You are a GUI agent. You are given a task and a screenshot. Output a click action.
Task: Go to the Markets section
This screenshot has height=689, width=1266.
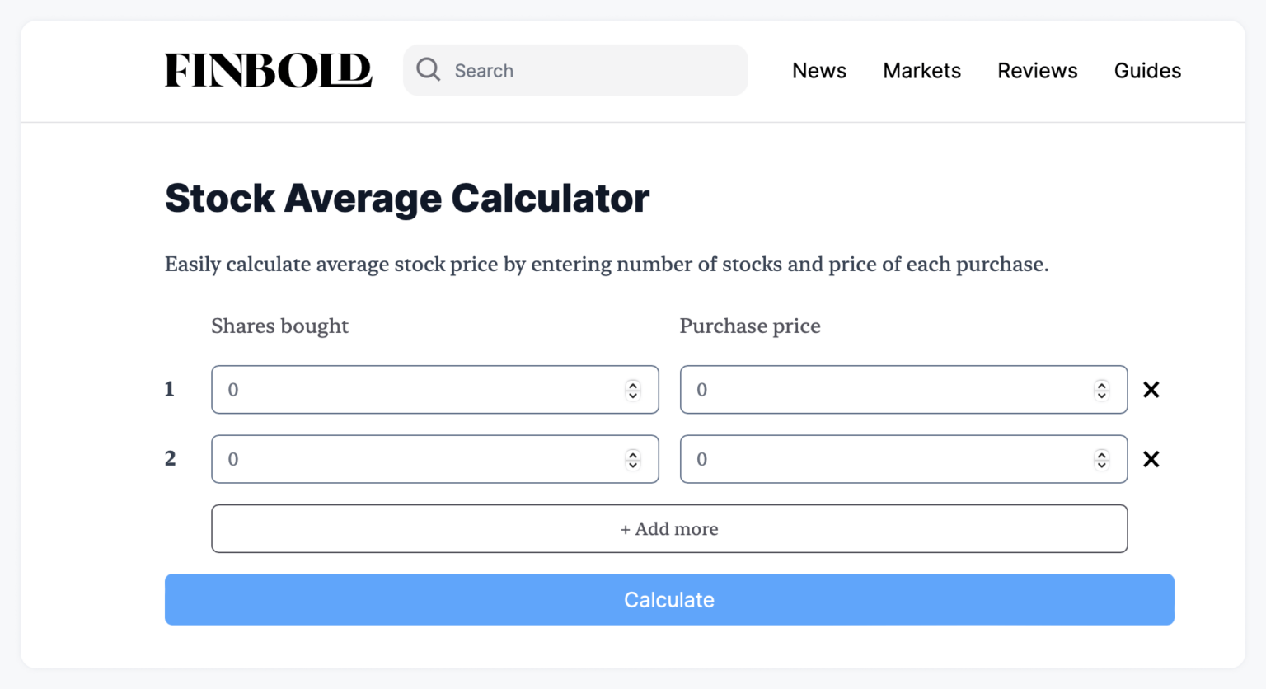coord(921,71)
